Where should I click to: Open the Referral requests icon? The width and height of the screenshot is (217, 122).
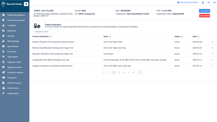(x=4, y=83)
